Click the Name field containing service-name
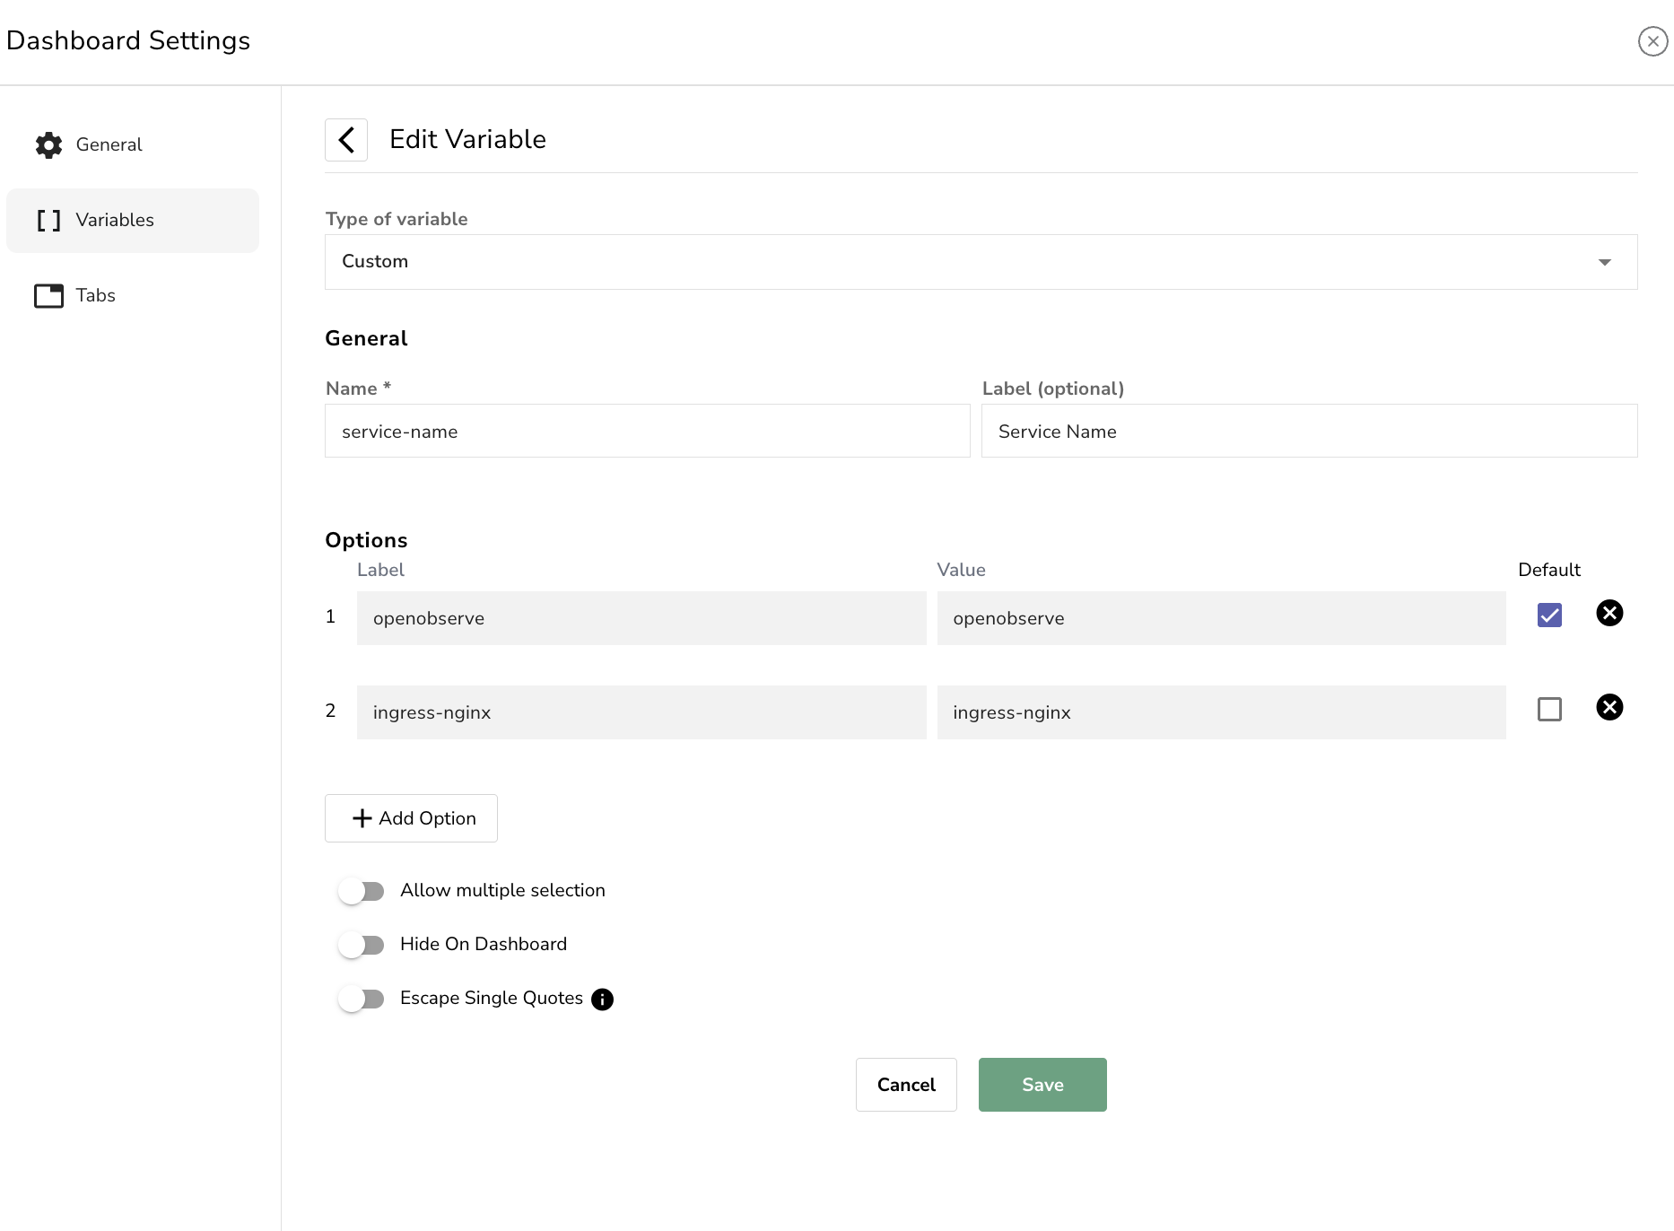 646,431
